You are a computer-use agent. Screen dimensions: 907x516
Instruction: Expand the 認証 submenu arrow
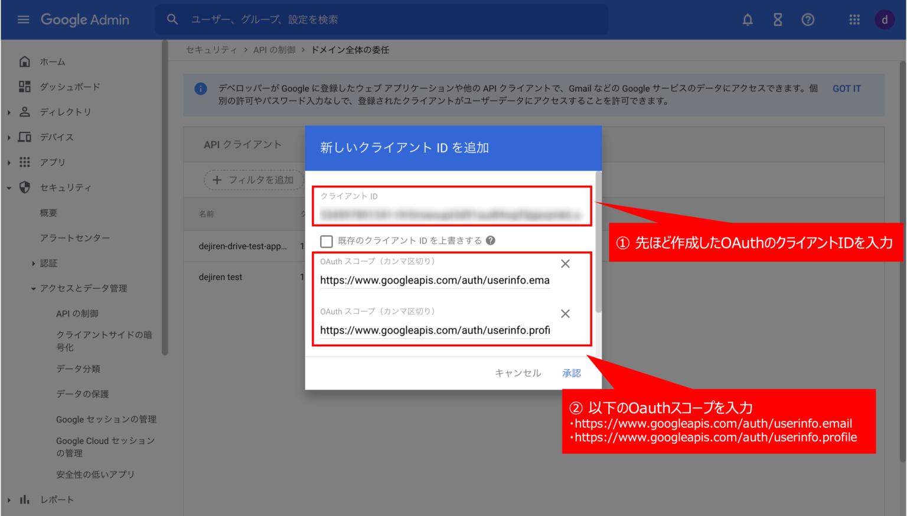click(x=34, y=264)
